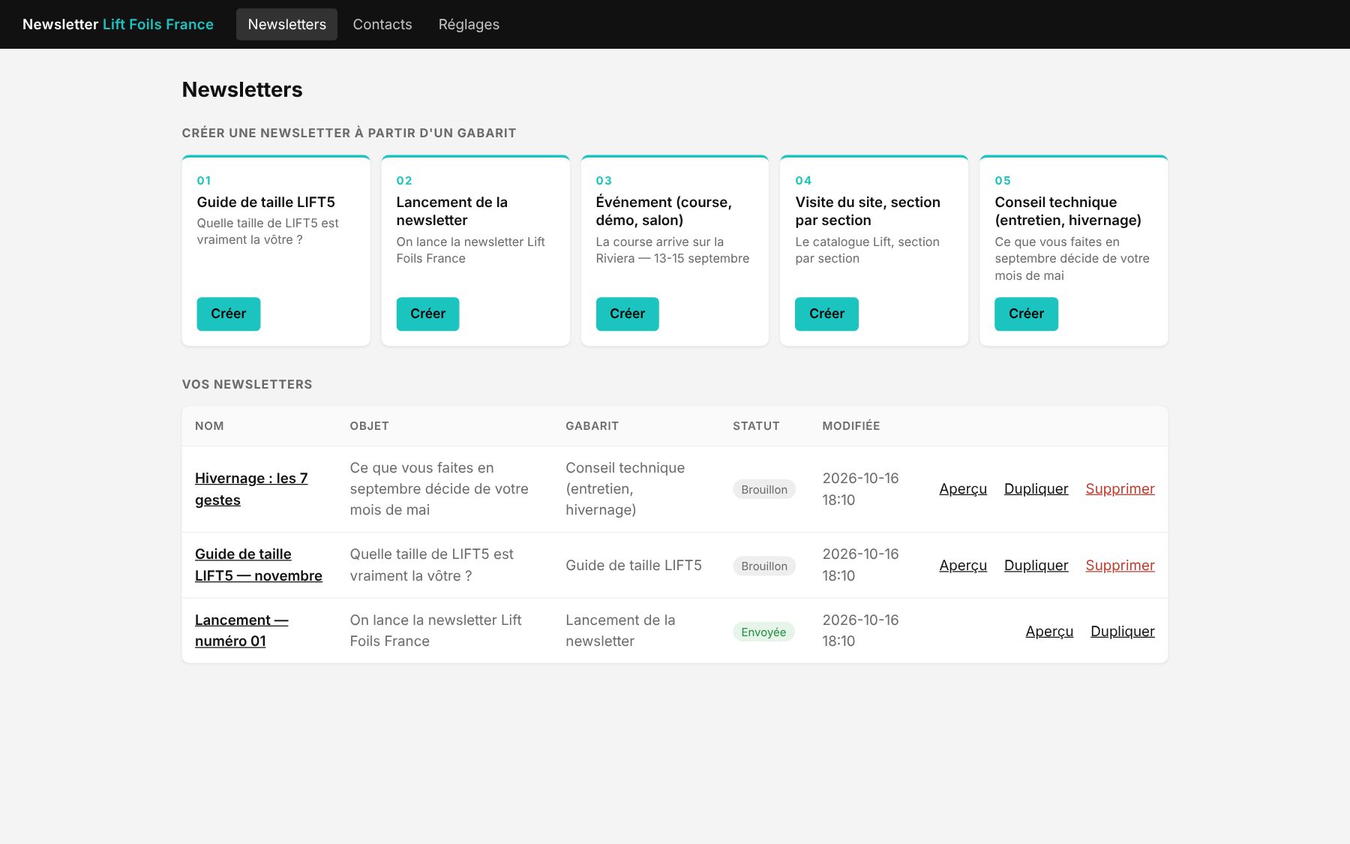Viewport: 1350px width, 844px height.
Task: Click the OBJET column header
Action: click(369, 425)
